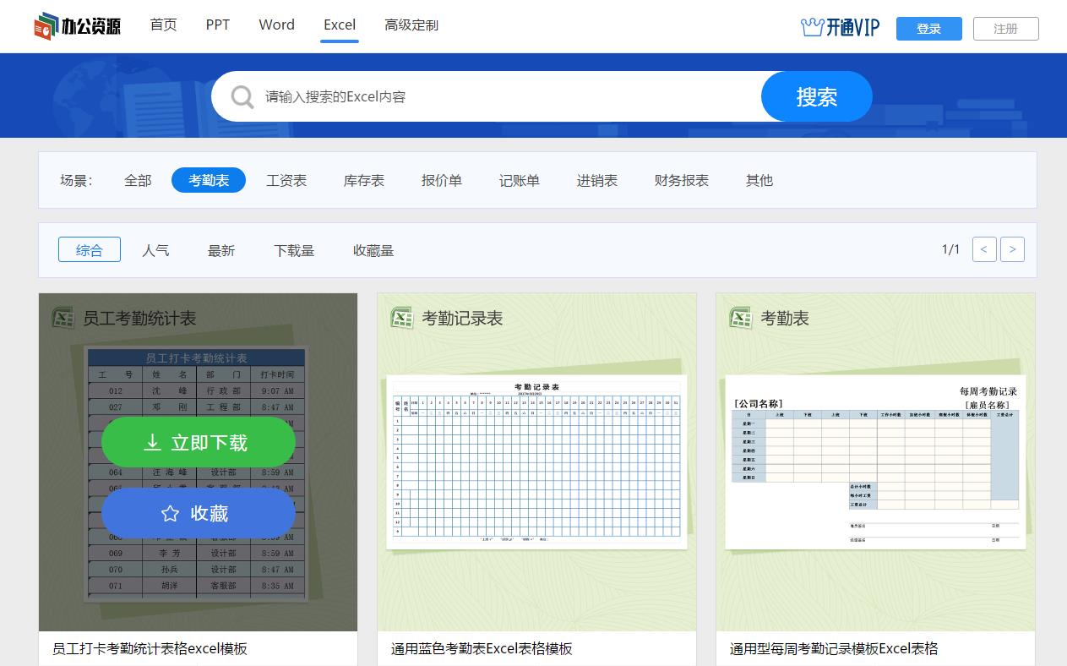Click the Excel icon on 员工考勤统计表 card
This screenshot has width=1067, height=666.
[63, 318]
